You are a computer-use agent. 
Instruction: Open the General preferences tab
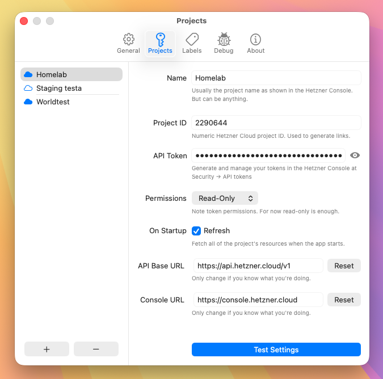coord(128,44)
